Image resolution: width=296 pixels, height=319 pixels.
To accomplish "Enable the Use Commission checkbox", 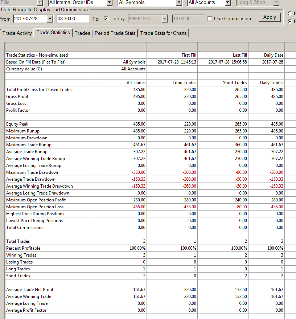I will 210,19.
